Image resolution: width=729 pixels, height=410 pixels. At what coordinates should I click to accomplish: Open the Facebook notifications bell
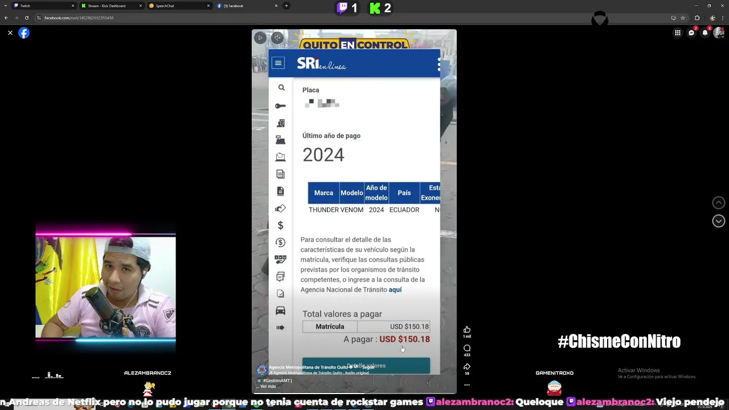coord(705,33)
